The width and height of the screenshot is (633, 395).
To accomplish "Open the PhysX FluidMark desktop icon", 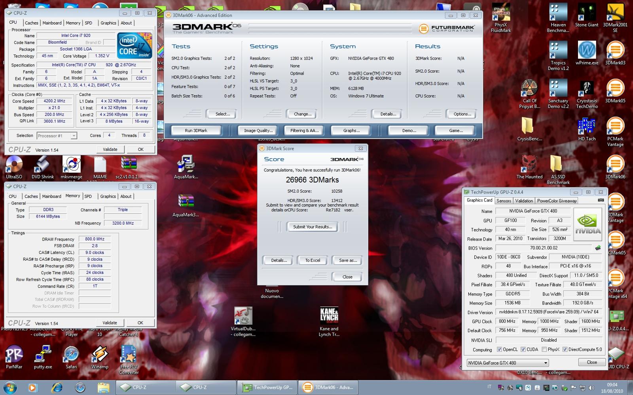I will coord(501,17).
